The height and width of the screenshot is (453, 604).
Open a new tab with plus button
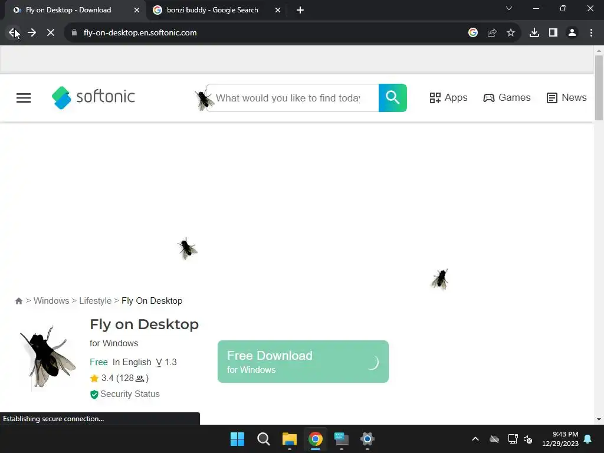(300, 10)
